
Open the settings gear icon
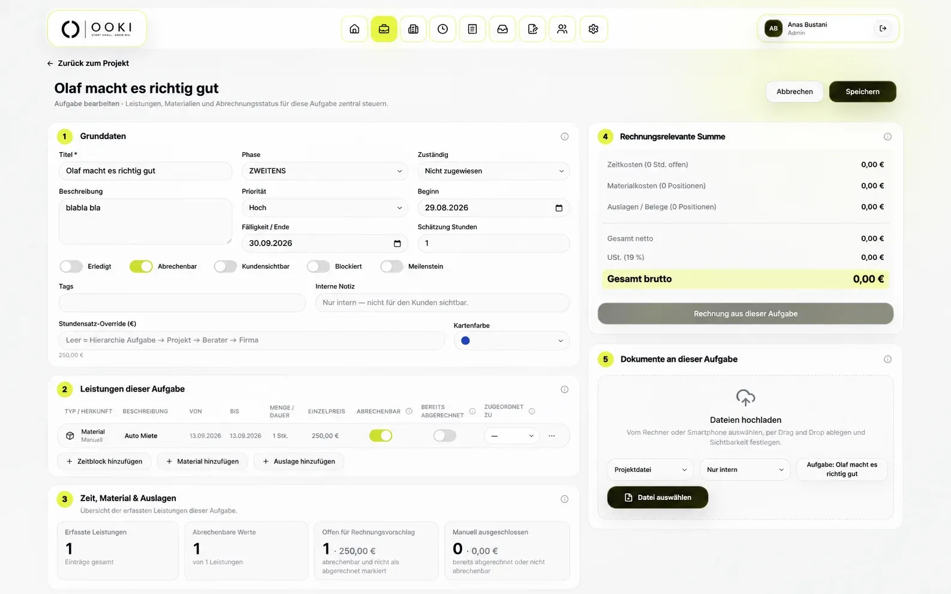click(594, 29)
